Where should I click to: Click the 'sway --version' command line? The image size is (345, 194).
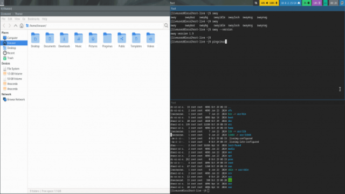(x=201, y=30)
